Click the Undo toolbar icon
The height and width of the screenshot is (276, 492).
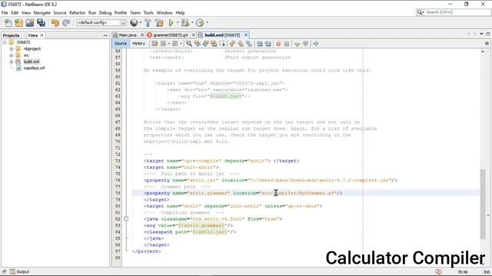[x=55, y=22]
